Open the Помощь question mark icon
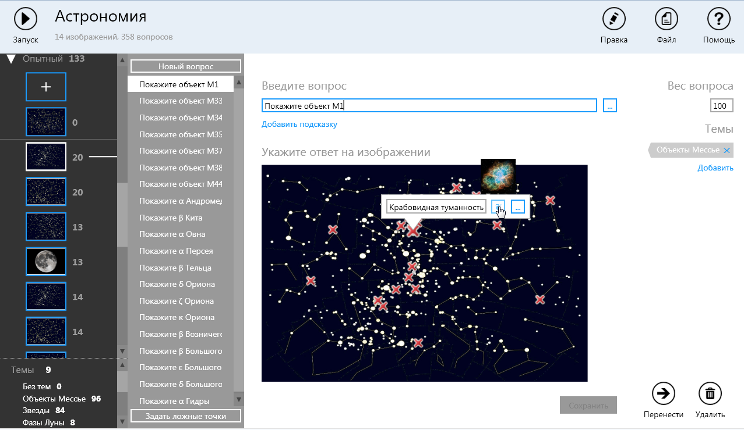This screenshot has width=744, height=430. tap(718, 19)
